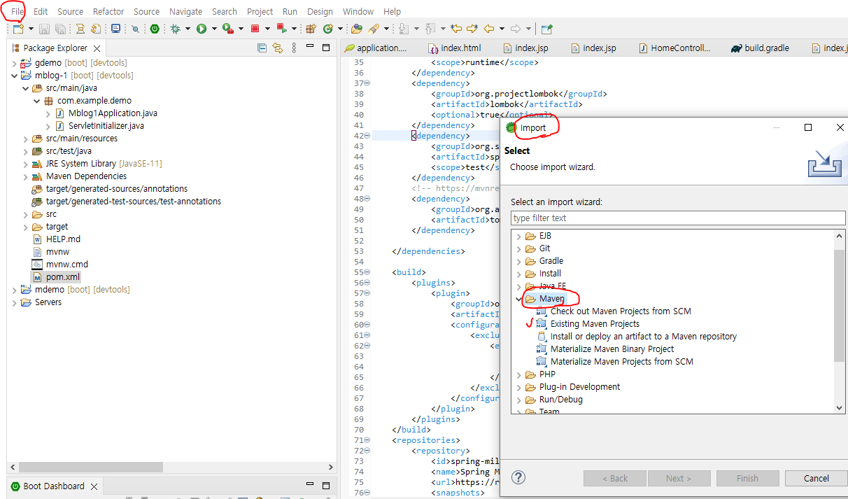Open the dropdown arrow next to New icon
Viewport: 848px width, 499px height.
(31, 29)
